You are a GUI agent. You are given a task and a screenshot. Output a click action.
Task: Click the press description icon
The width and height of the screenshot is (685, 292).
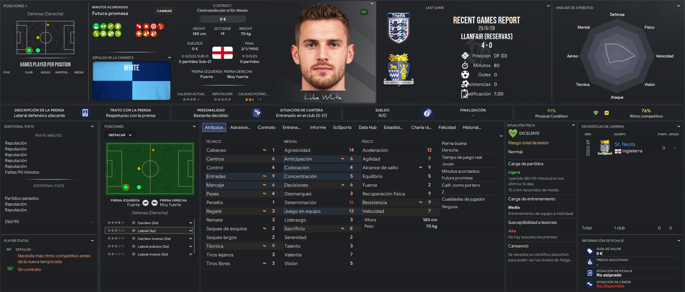click(x=85, y=113)
